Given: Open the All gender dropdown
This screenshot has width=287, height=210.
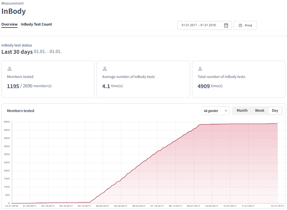Looking at the screenshot, I should coord(216,111).
